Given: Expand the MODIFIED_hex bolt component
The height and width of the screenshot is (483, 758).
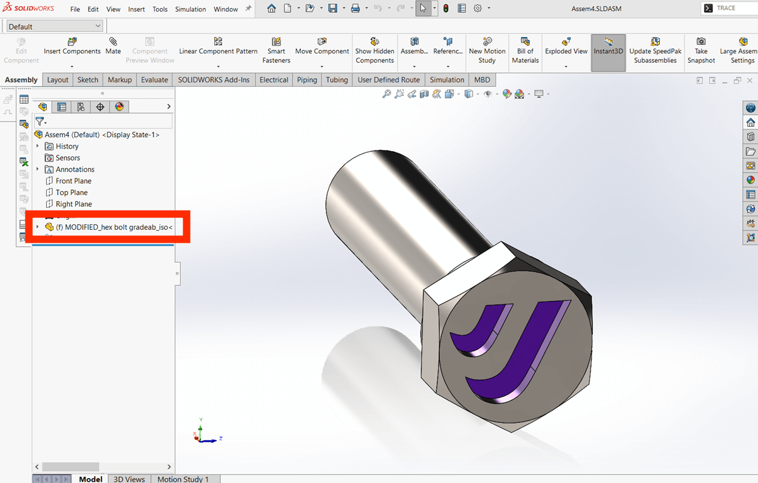Looking at the screenshot, I should pos(38,227).
